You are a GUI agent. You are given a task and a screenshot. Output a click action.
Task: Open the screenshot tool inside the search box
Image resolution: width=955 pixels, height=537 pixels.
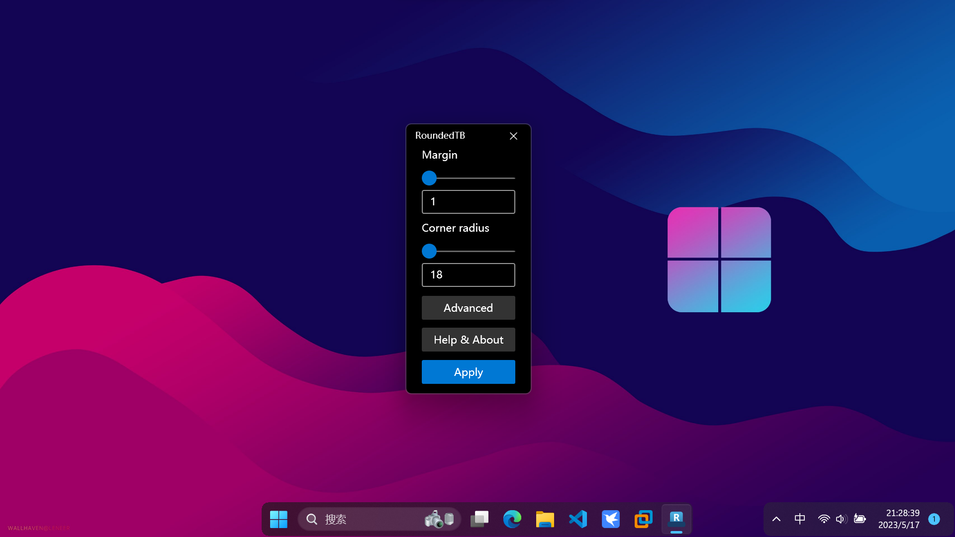point(436,519)
